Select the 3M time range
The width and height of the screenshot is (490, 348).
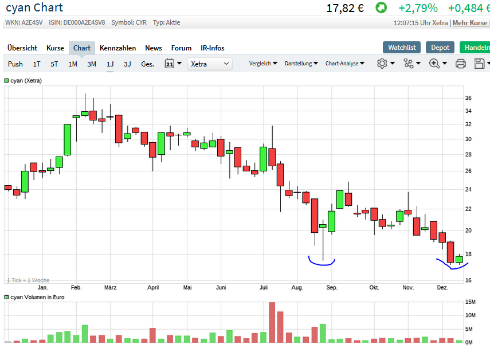(92, 64)
